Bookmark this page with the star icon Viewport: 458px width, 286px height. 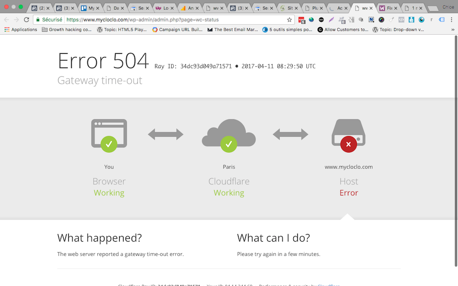pyautogui.click(x=289, y=20)
